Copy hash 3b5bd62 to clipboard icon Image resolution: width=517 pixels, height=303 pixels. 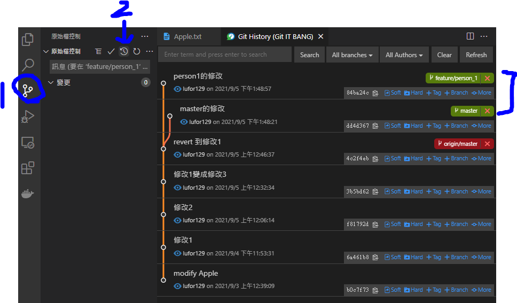(375, 191)
